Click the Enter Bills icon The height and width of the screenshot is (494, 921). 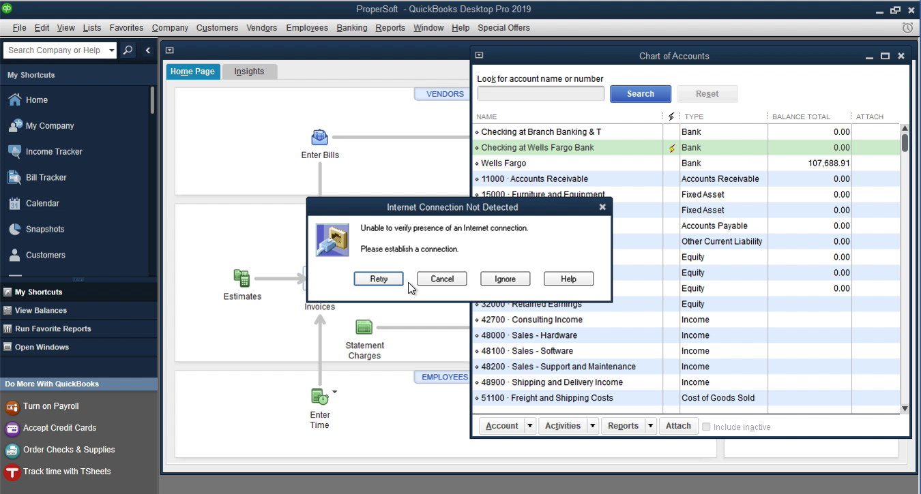[x=320, y=138]
